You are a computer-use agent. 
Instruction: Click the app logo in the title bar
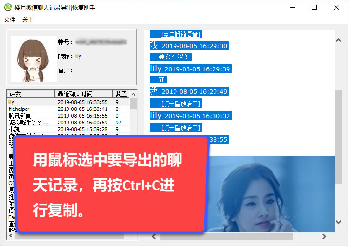click(x=8, y=7)
